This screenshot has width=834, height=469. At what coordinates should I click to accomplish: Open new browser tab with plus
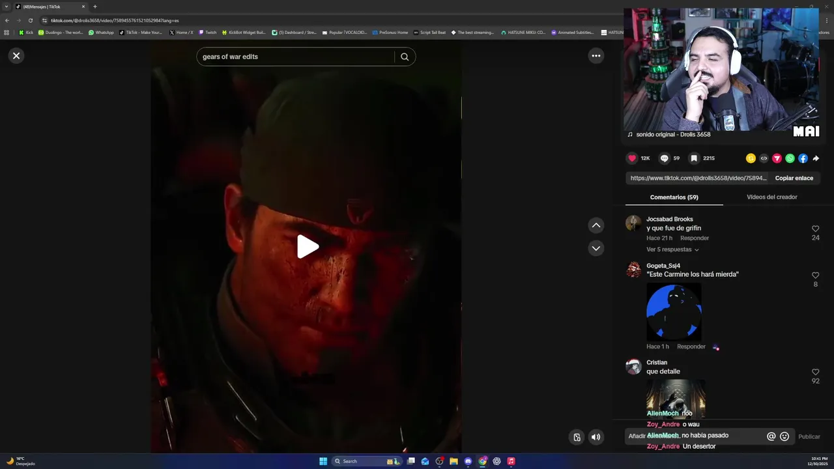(94, 7)
